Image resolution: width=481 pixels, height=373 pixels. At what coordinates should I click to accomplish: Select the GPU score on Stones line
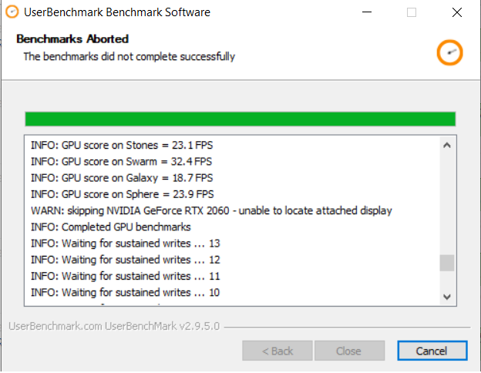point(122,145)
